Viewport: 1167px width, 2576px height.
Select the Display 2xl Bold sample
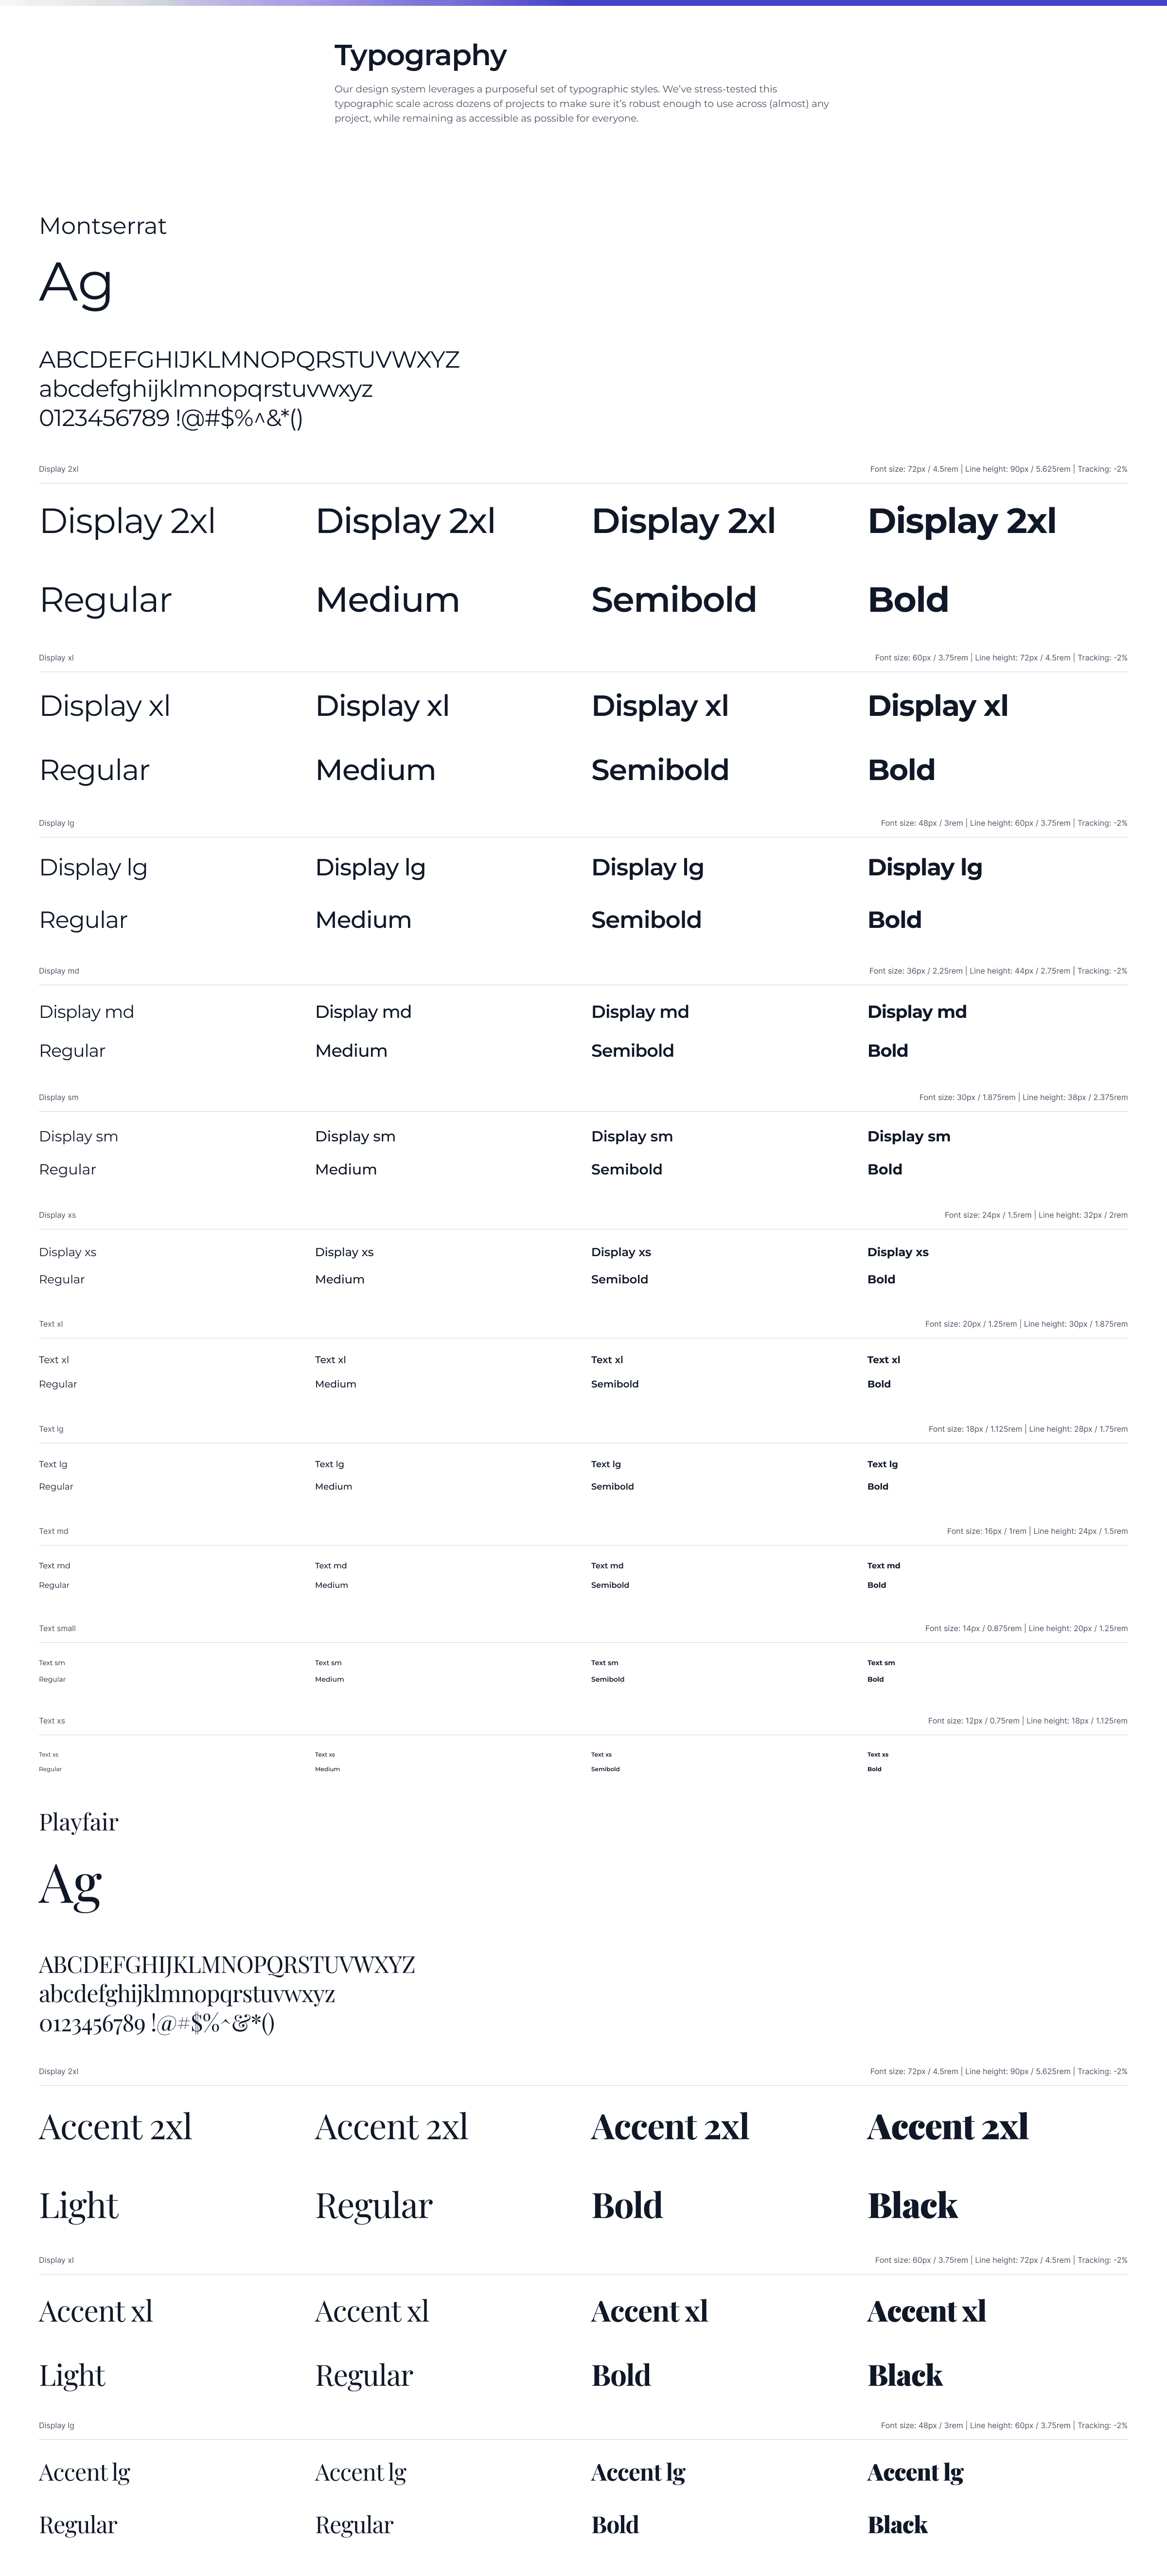962,560
